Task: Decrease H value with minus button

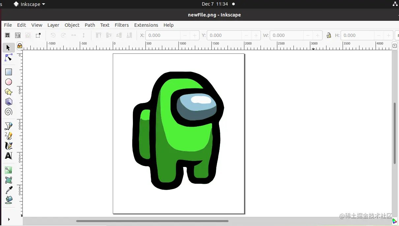Action: [x=379, y=35]
